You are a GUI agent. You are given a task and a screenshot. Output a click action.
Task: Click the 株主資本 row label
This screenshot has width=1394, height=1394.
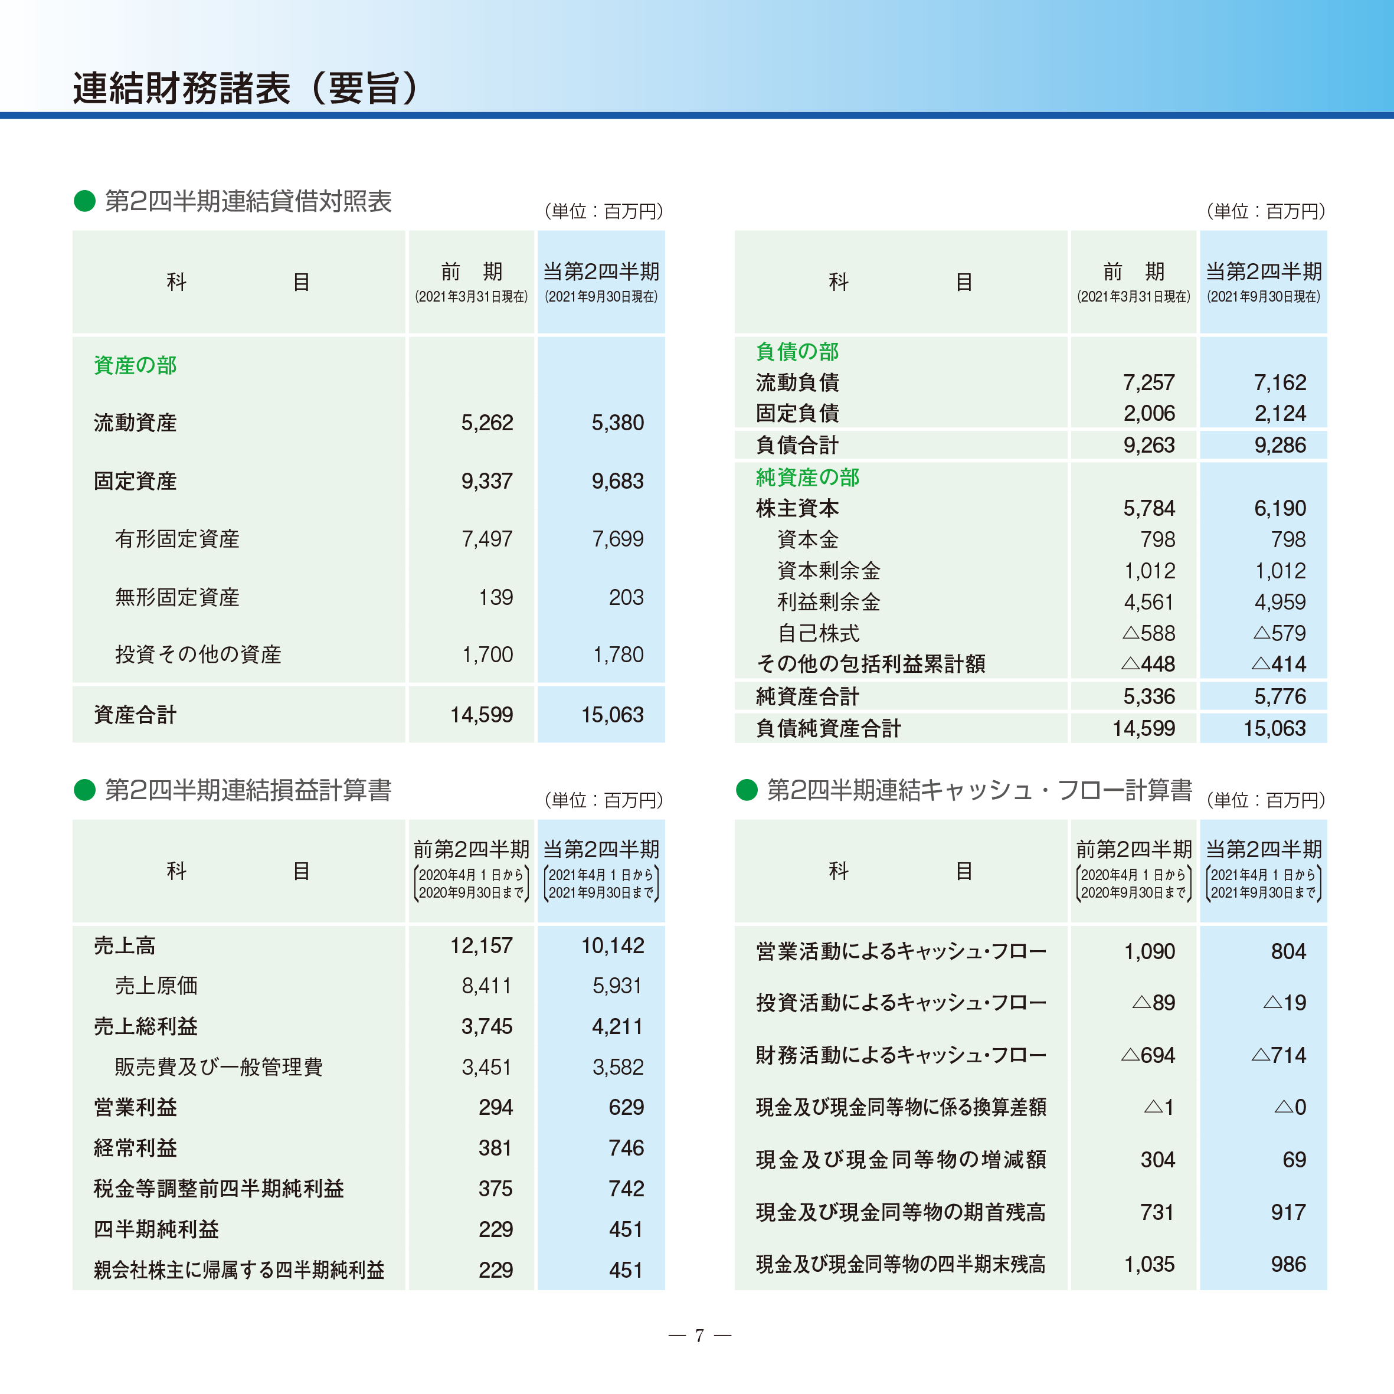tap(797, 508)
